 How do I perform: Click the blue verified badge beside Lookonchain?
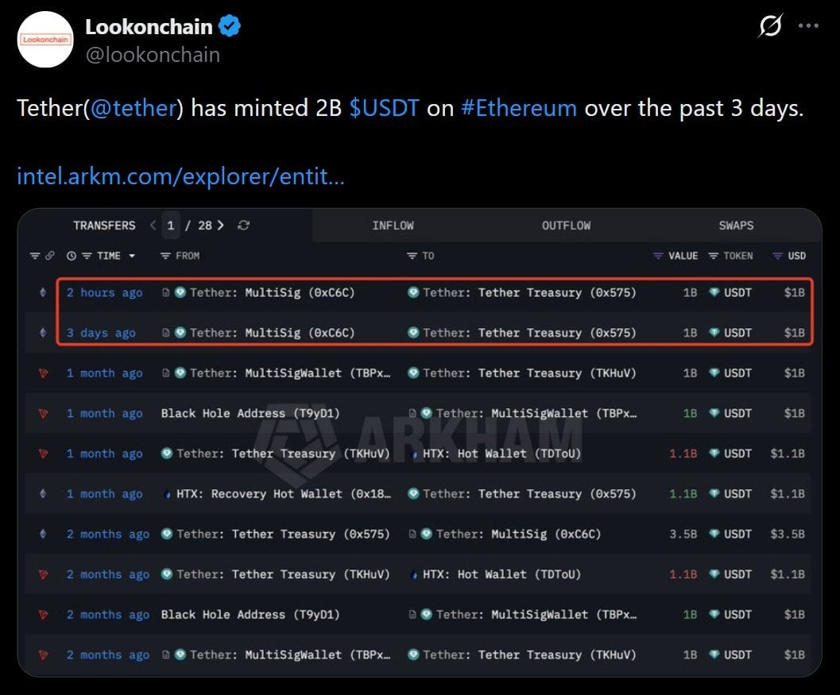pos(230,27)
